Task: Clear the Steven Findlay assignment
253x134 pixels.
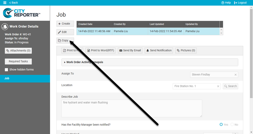Action: [x=236, y=75]
